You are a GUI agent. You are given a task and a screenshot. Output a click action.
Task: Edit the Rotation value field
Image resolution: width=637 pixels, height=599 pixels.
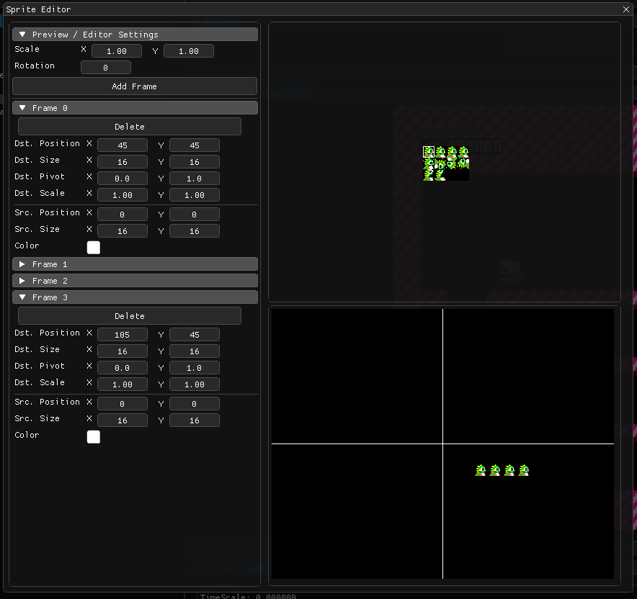106,68
